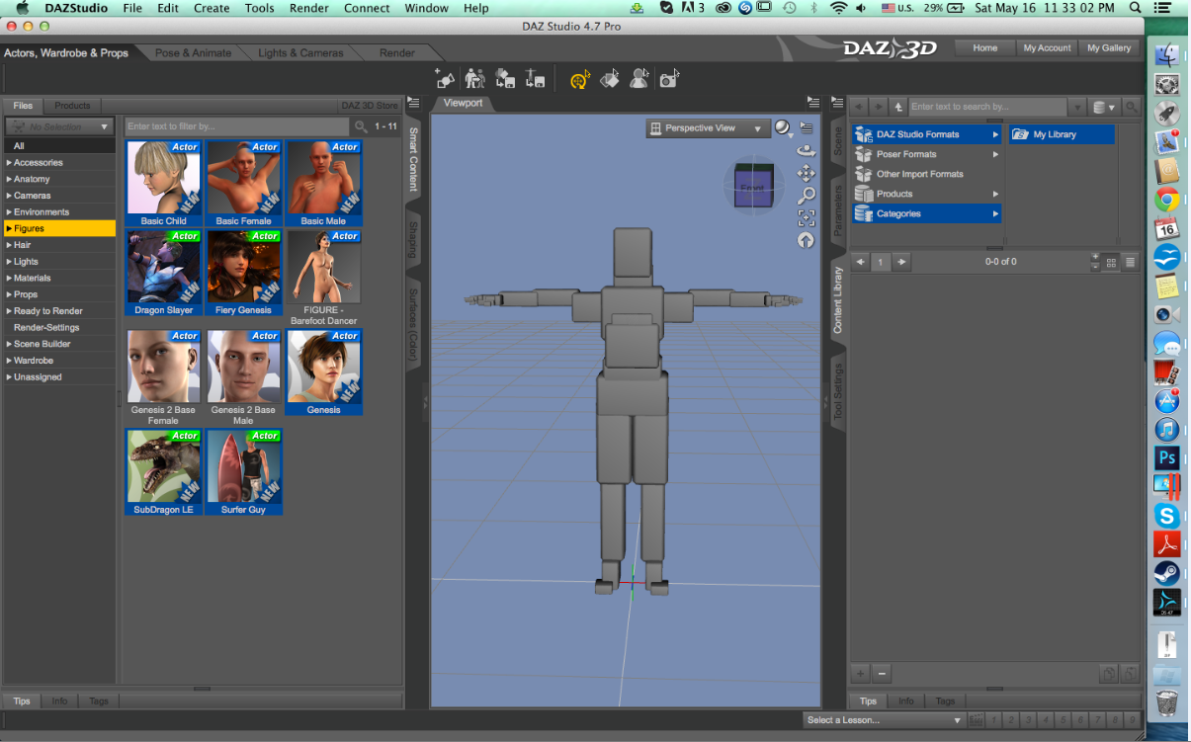This screenshot has height=742, width=1191.
Task: Click the New Scene Item toolbar icon
Action: point(446,79)
